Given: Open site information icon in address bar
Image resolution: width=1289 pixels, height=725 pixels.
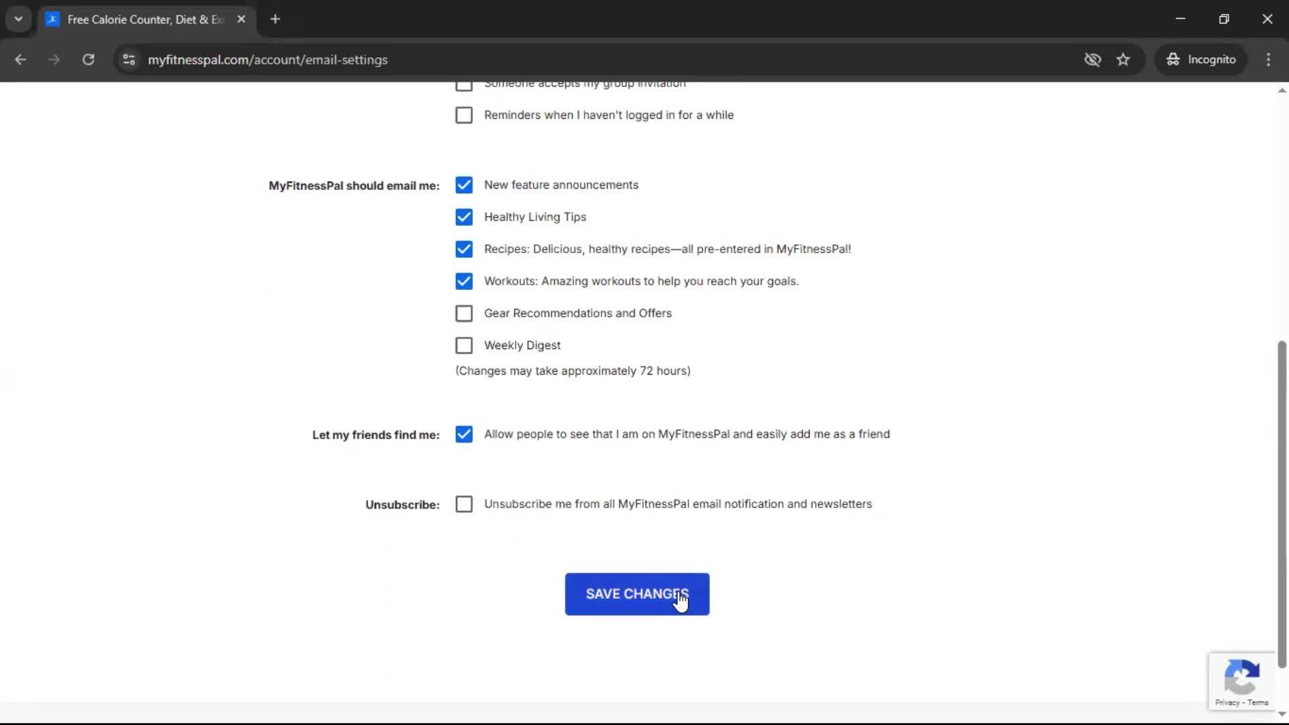Looking at the screenshot, I should (129, 60).
